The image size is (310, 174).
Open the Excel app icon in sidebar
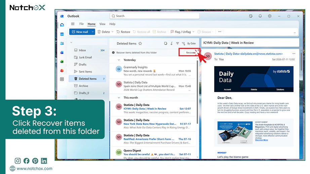62,61
